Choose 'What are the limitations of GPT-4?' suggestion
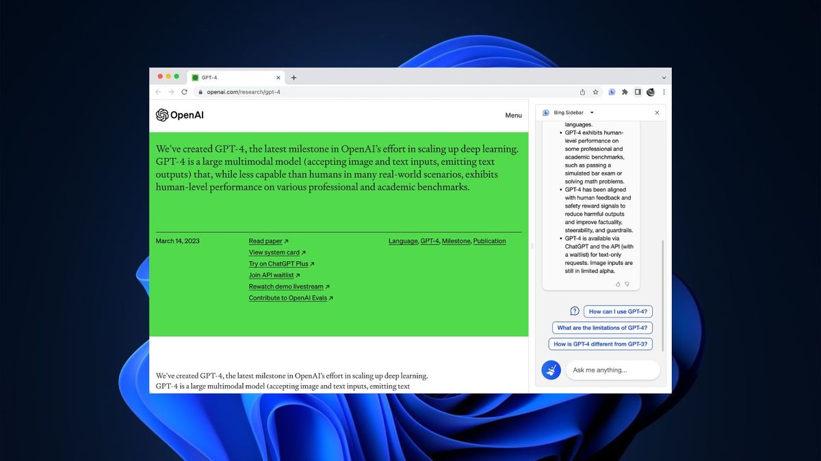Image resolution: width=821 pixels, height=461 pixels. (x=602, y=328)
